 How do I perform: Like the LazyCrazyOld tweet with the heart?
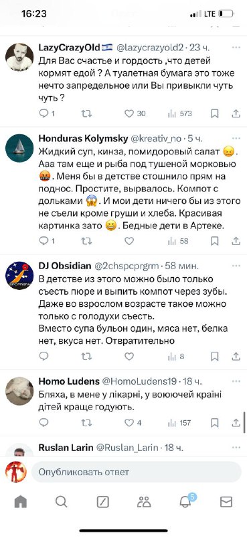(129, 113)
